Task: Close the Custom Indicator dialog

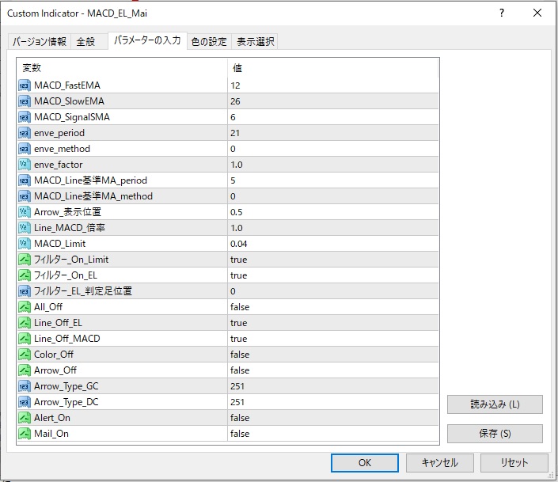Action: click(x=537, y=13)
